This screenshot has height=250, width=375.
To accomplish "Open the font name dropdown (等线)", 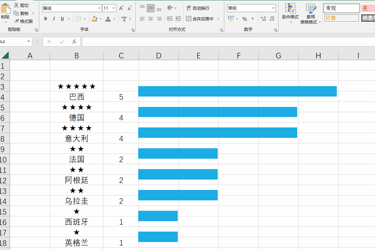I will tap(99, 8).
